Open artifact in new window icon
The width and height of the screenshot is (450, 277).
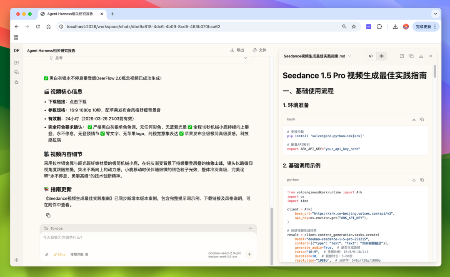coord(402,56)
